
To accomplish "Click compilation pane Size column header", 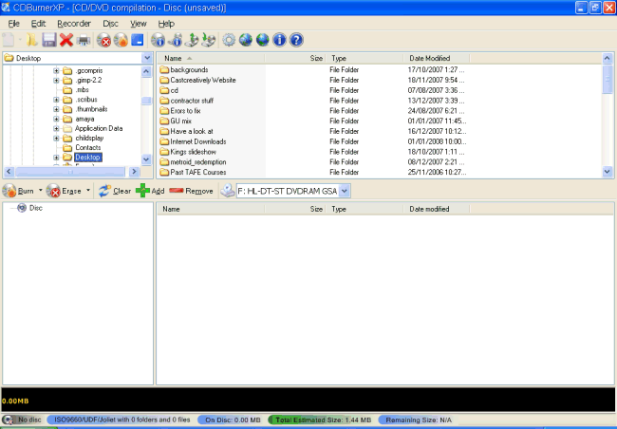I will pos(295,209).
